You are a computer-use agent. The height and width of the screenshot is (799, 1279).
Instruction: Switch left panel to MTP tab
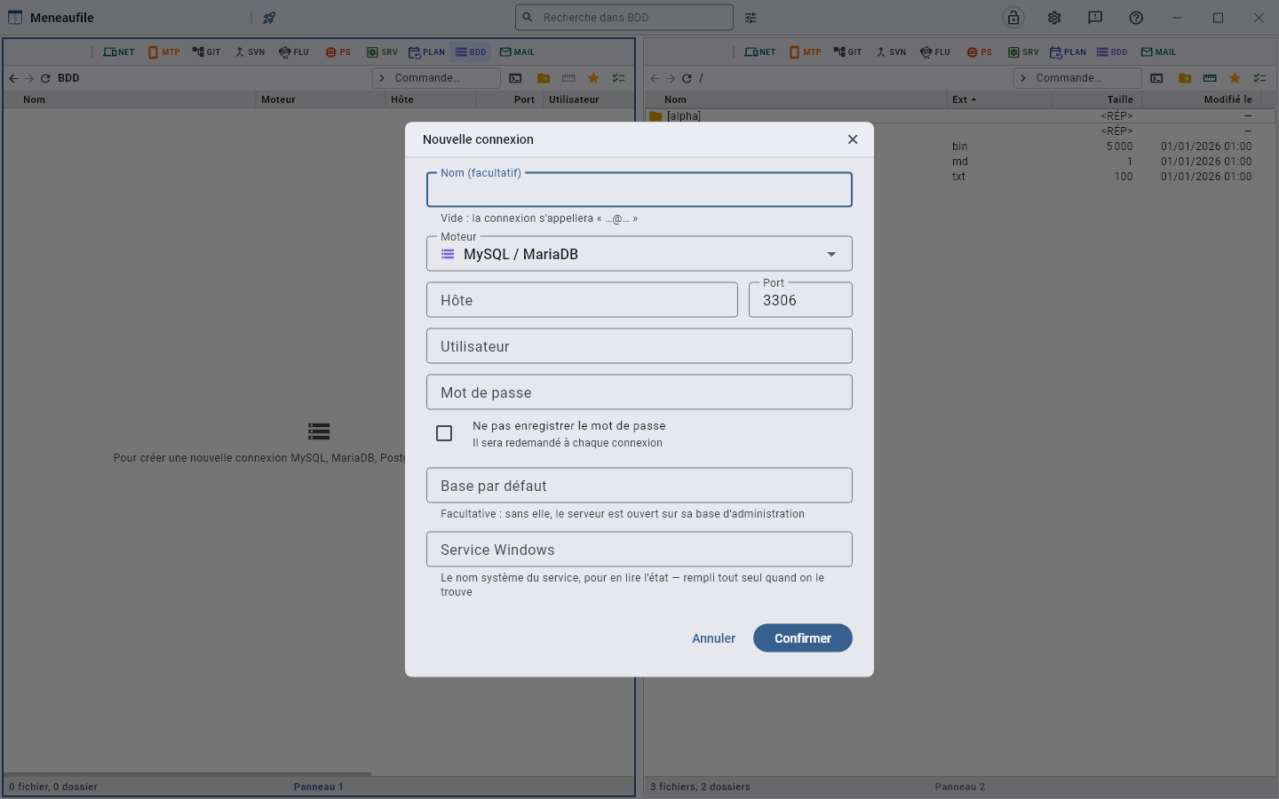(164, 52)
